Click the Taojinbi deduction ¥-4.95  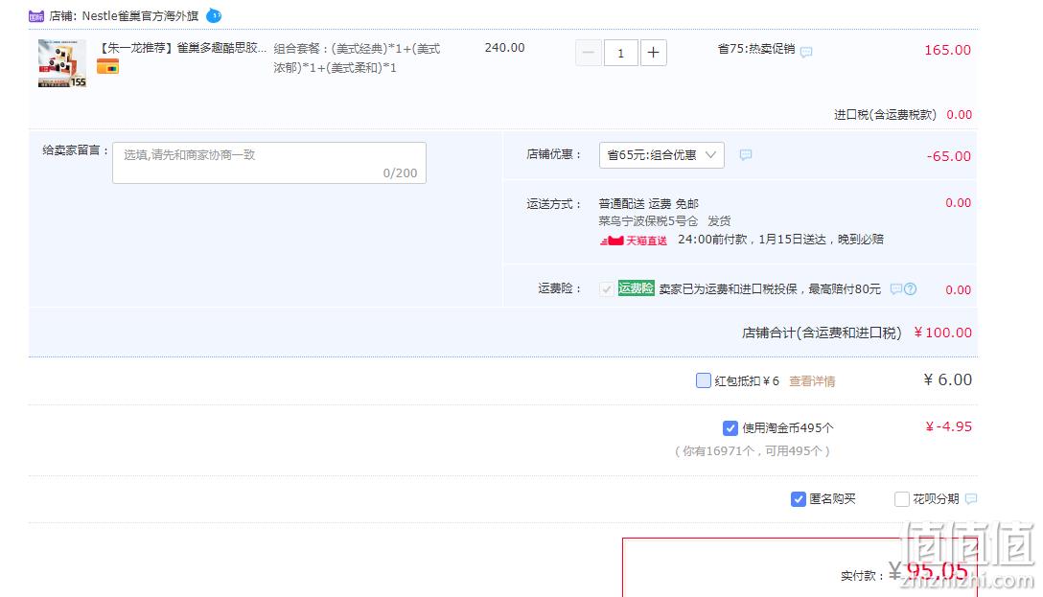click(948, 426)
